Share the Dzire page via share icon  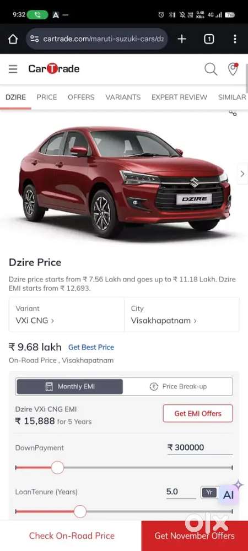point(233,113)
